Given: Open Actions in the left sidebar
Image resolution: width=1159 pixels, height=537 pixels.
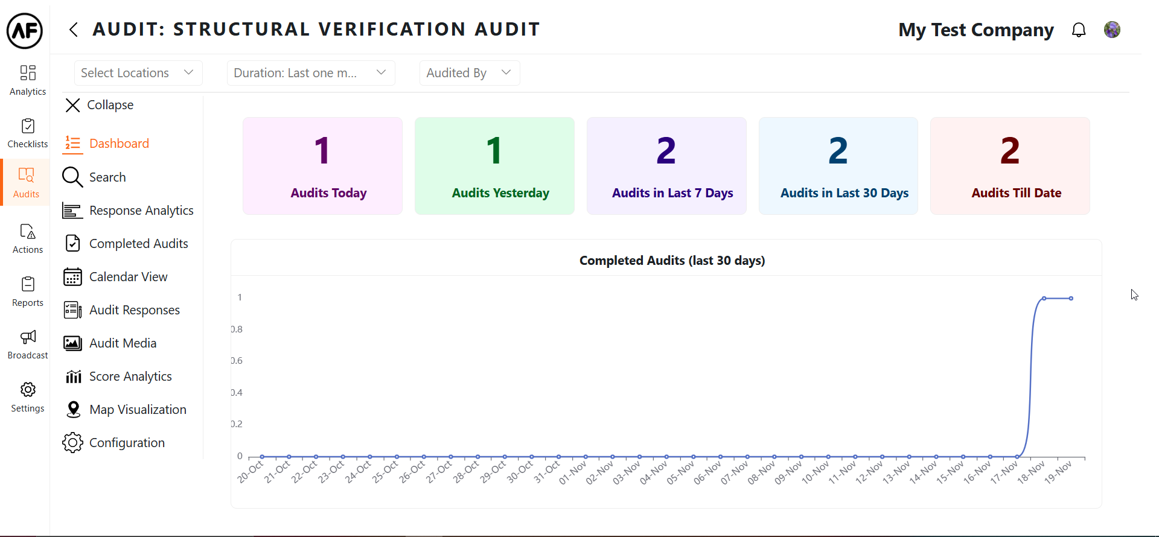Looking at the screenshot, I should [28, 239].
